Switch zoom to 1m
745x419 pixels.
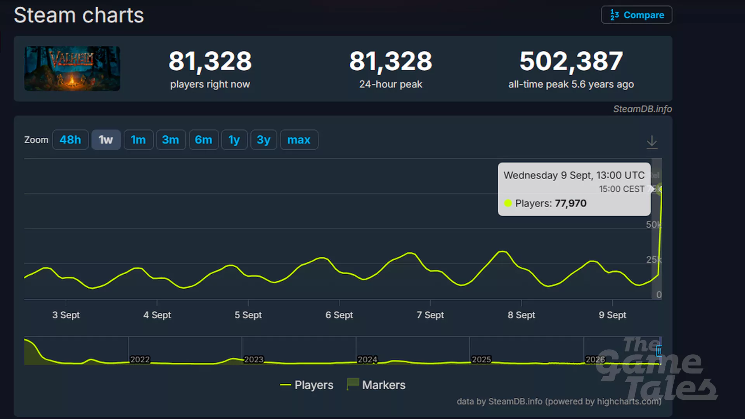[x=138, y=140]
